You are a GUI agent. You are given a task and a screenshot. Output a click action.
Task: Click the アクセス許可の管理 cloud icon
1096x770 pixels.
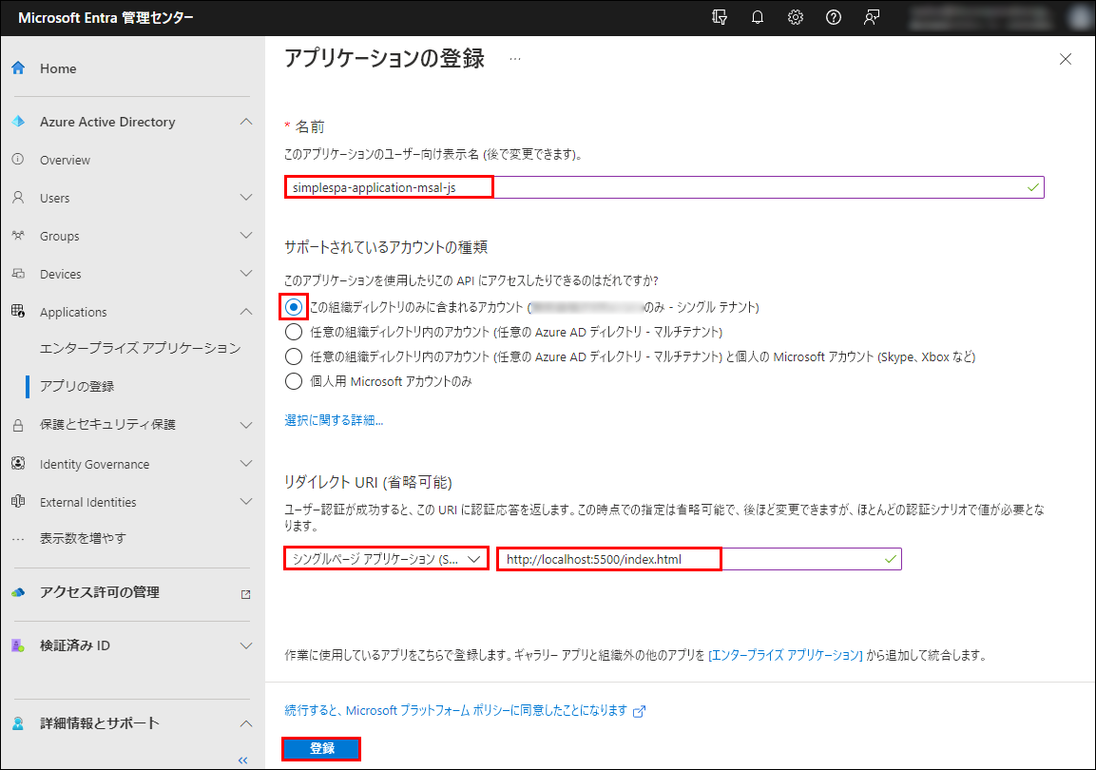click(18, 592)
